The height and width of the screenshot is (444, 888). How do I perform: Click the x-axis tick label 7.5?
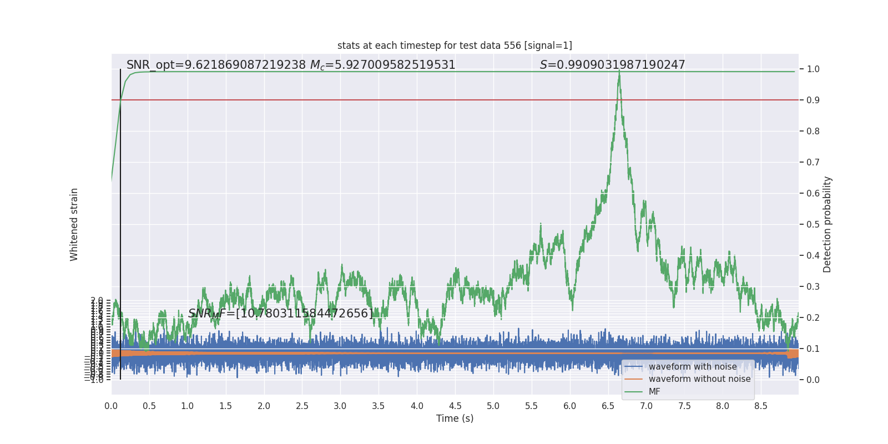click(x=684, y=406)
